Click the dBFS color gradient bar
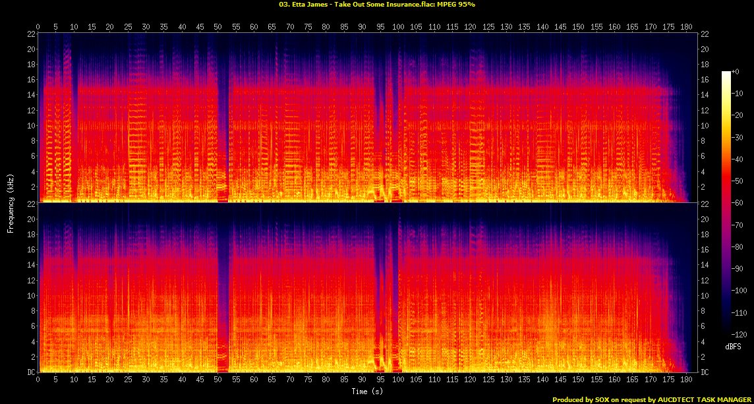 pos(726,202)
